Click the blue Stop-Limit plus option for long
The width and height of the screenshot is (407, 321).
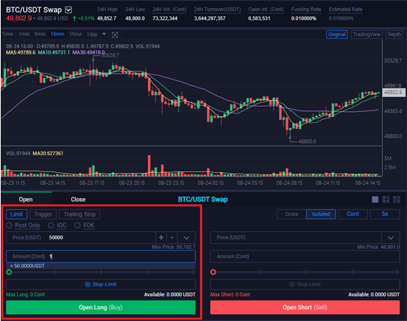(101, 284)
